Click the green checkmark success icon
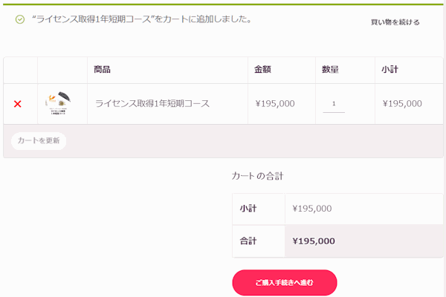Viewport: 446px width, 297px height. (x=20, y=19)
